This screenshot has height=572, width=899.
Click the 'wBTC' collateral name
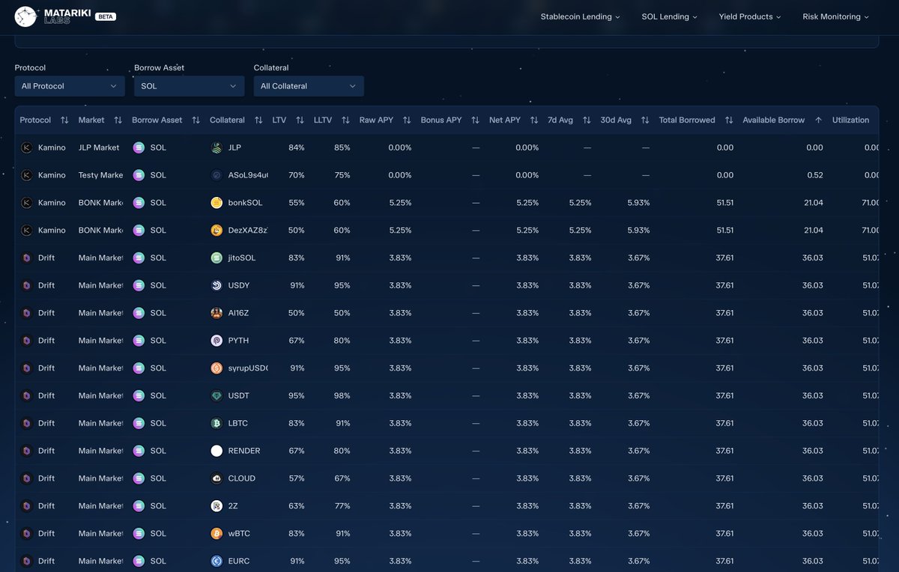click(x=240, y=534)
